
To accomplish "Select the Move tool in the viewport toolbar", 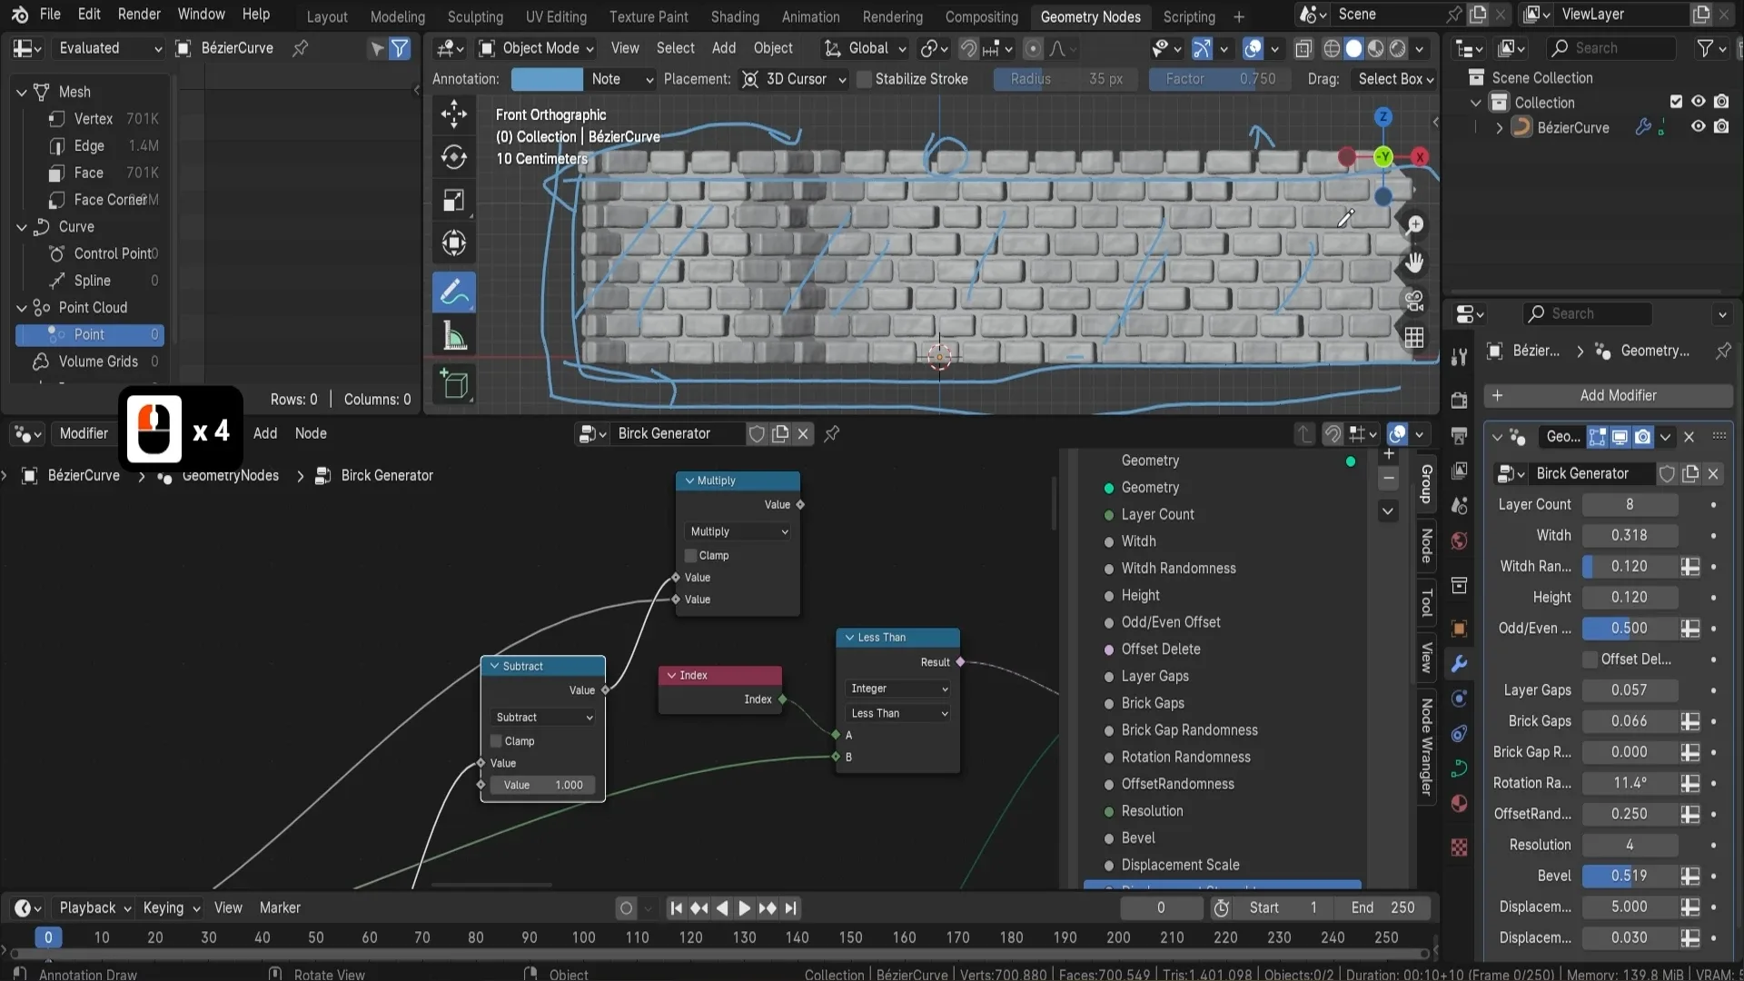I will [453, 114].
